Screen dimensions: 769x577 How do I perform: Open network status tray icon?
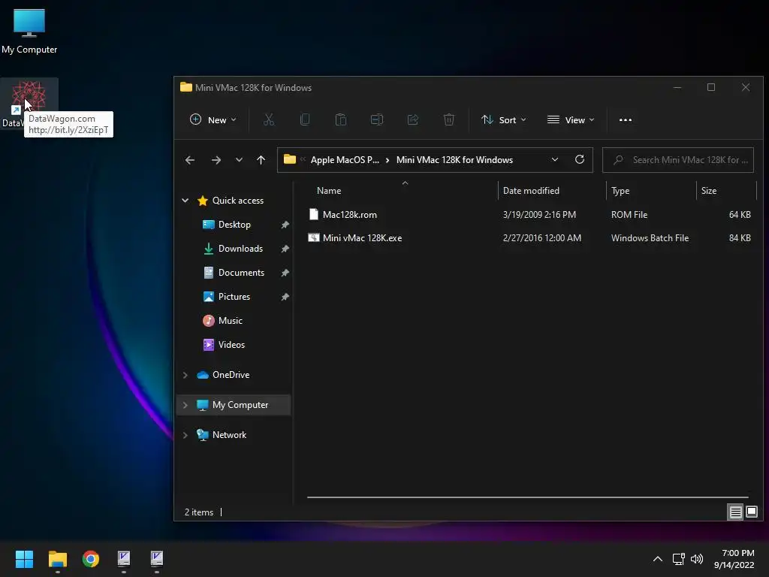tap(679, 559)
